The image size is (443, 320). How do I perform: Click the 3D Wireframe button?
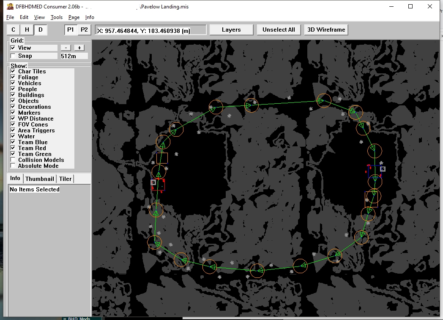(326, 30)
